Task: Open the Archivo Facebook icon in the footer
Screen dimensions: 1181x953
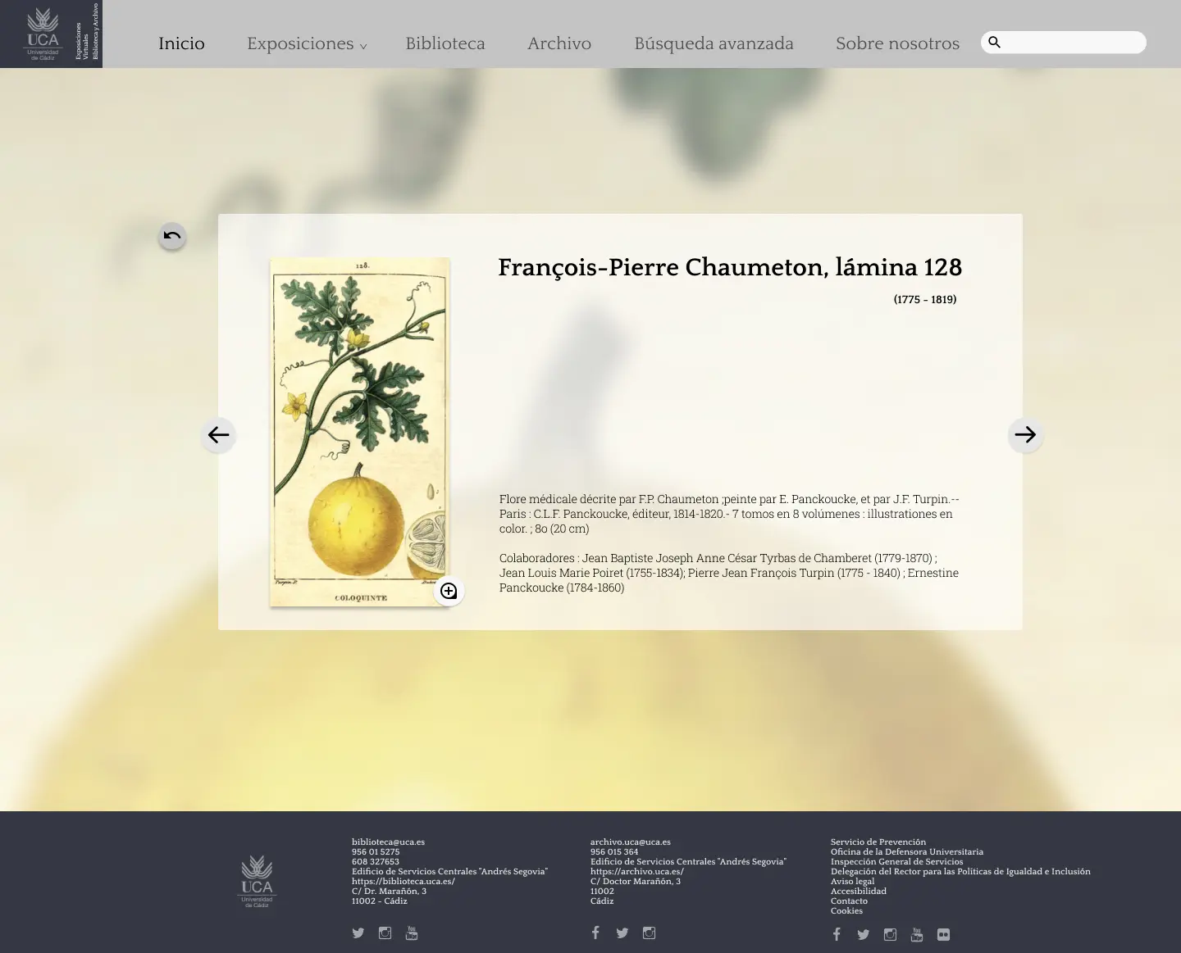Action: click(595, 933)
